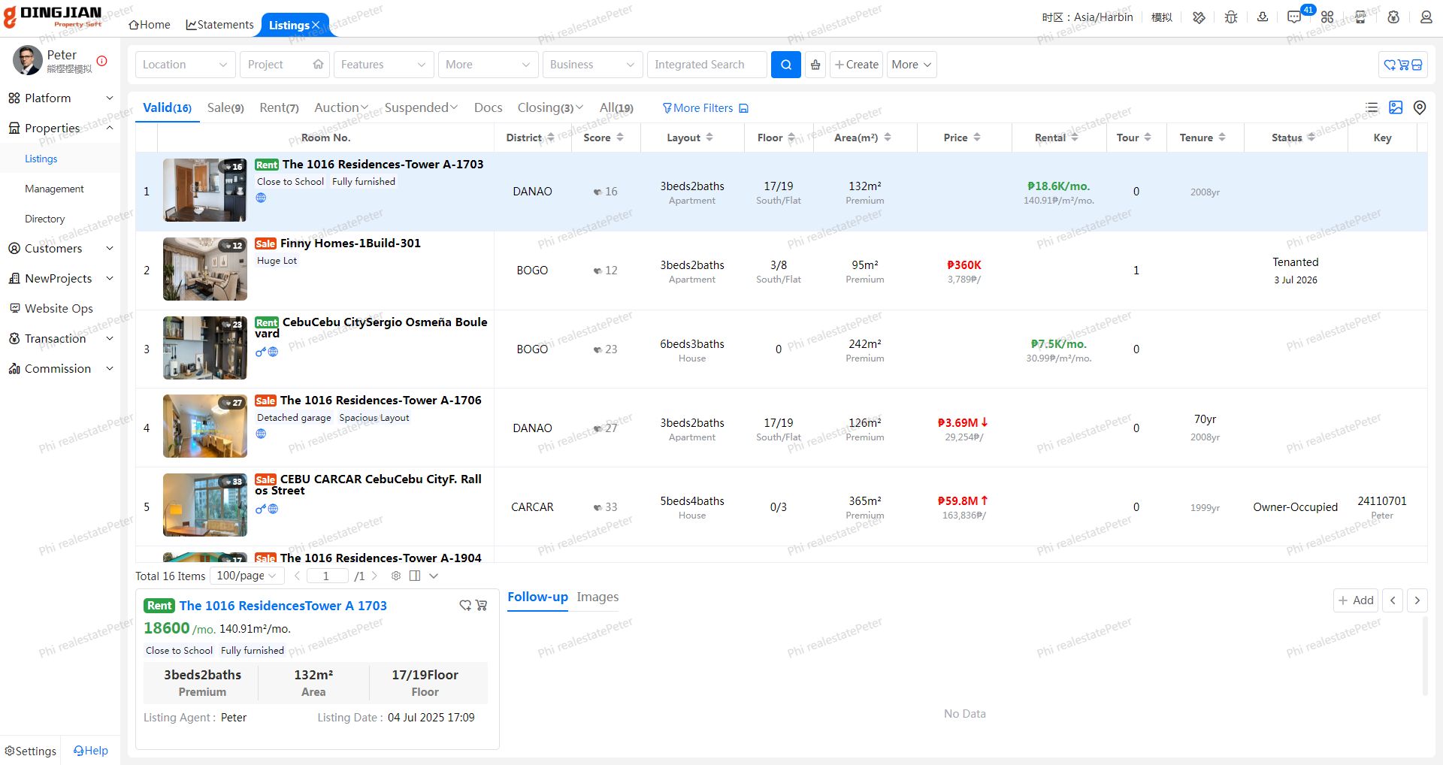The width and height of the screenshot is (1443, 765).
Task: Click the Create button
Action: (856, 65)
